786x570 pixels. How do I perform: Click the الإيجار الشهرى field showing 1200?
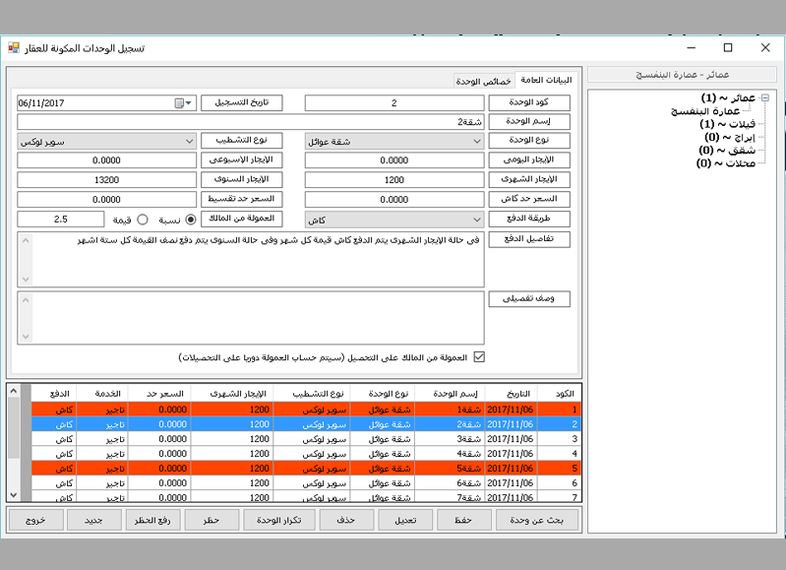tap(394, 179)
